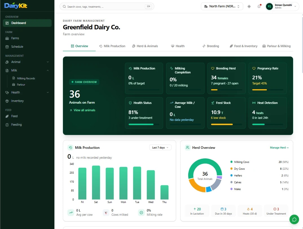Viewport: 303px width, 229px height.
Task: Open the Last 7 days dropdown
Action: tap(160, 148)
